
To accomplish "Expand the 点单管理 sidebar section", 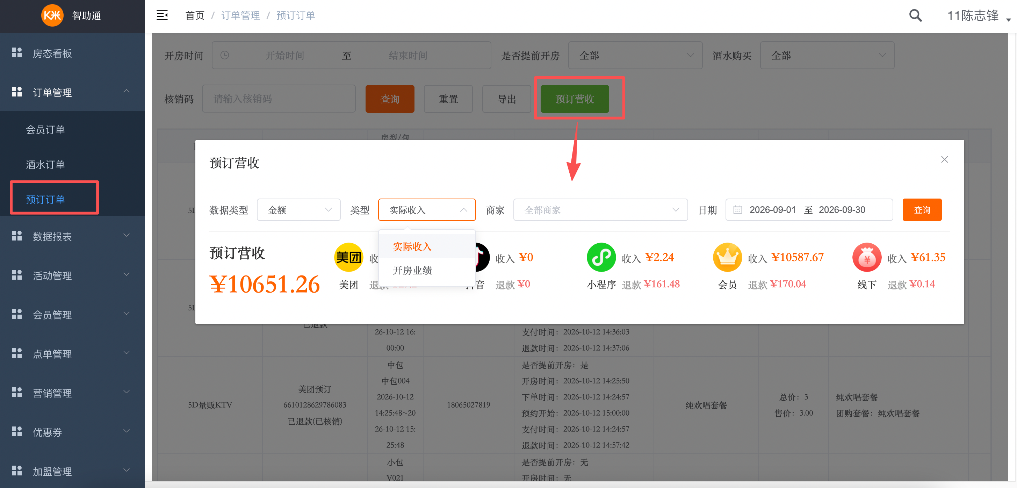I will click(x=72, y=353).
